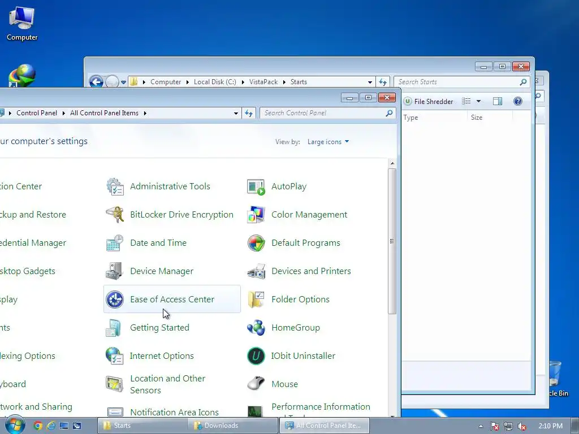Refresh Control Panel window
This screenshot has height=434, width=579.
click(x=249, y=113)
